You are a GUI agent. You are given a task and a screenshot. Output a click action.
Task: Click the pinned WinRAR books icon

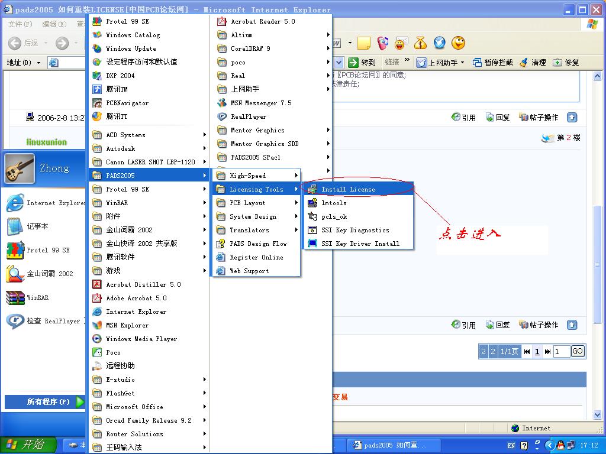15,298
